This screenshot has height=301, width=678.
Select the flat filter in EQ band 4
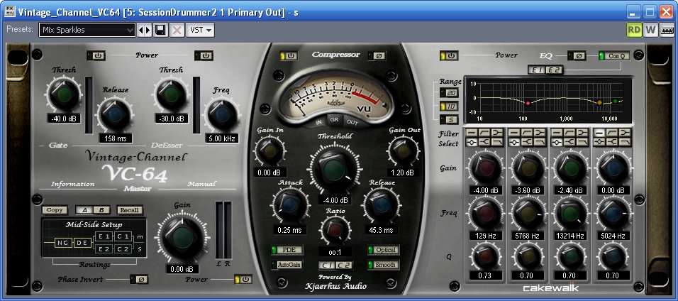599,133
